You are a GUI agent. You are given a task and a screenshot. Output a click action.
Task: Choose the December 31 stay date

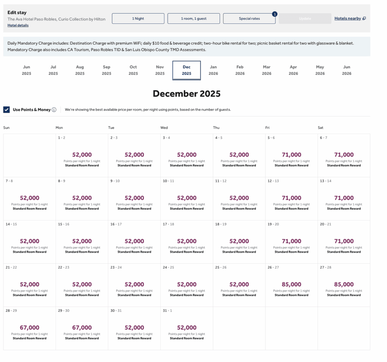pos(187,328)
